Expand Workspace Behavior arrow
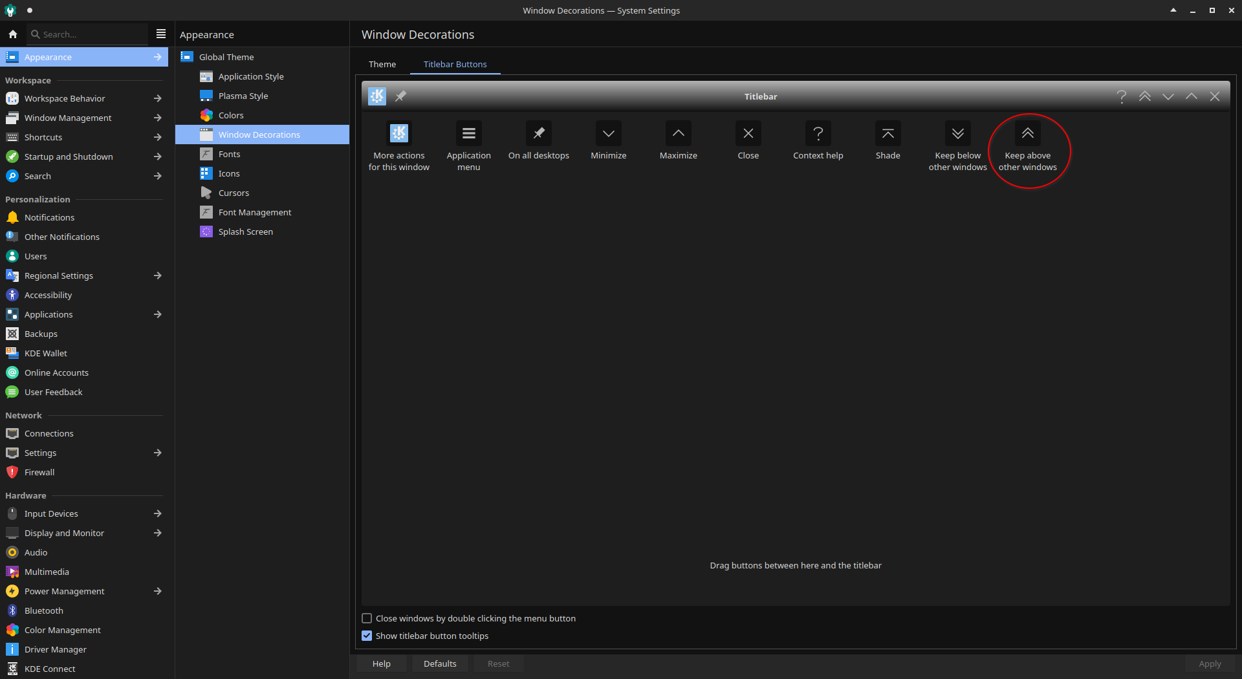Image resolution: width=1242 pixels, height=679 pixels. (158, 98)
